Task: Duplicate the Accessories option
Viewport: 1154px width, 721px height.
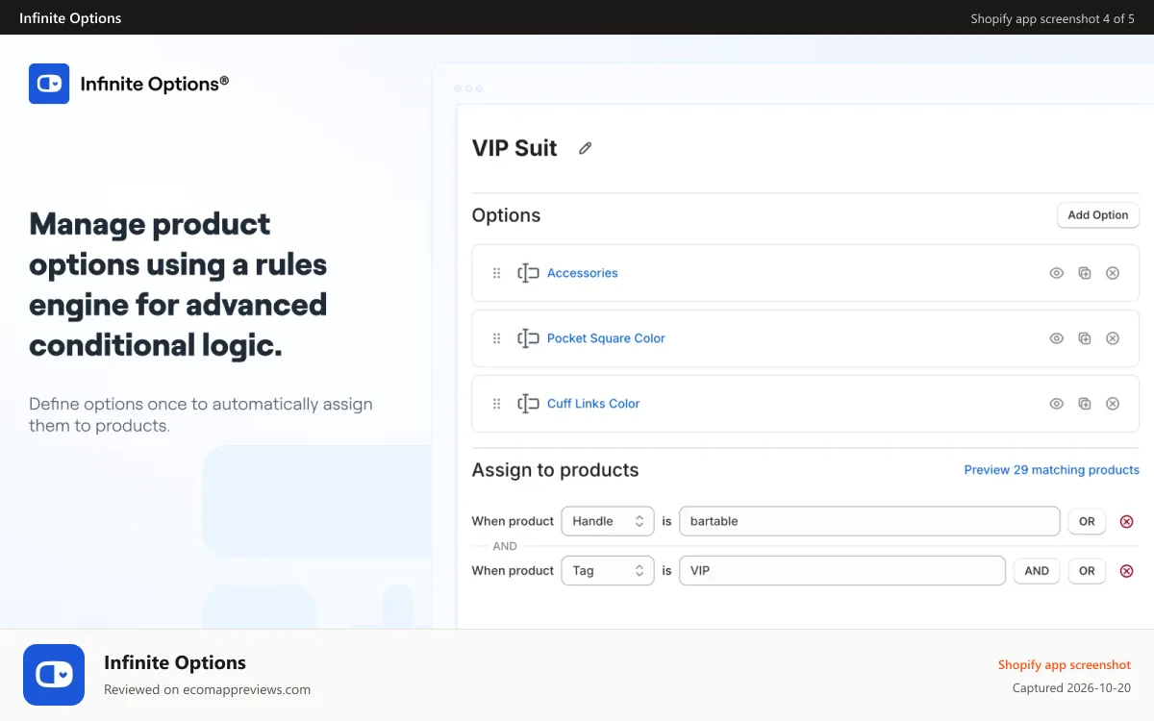Action: tap(1085, 273)
